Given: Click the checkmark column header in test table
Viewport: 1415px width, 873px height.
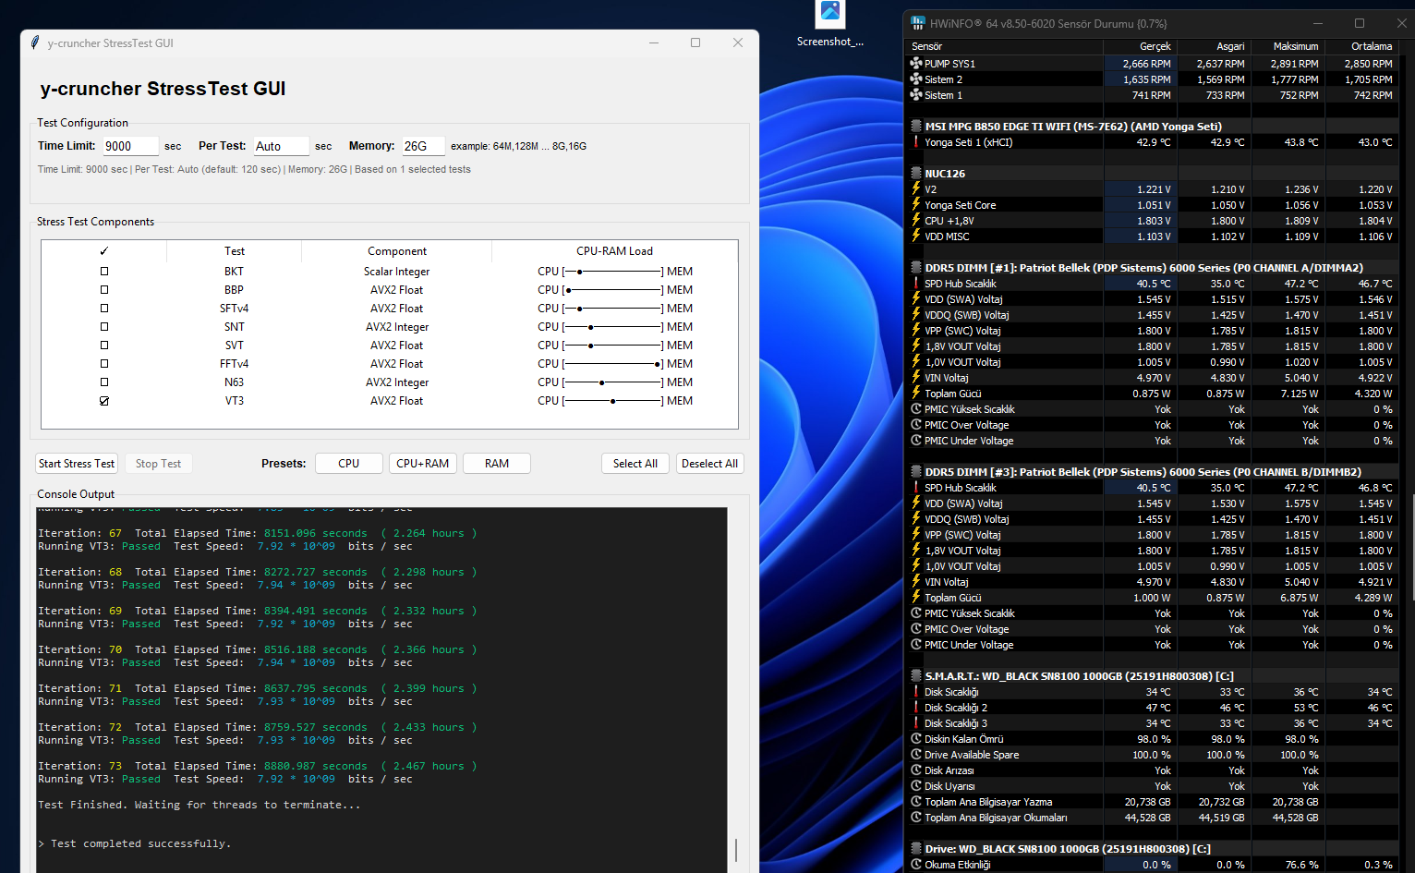Looking at the screenshot, I should pyautogui.click(x=104, y=251).
